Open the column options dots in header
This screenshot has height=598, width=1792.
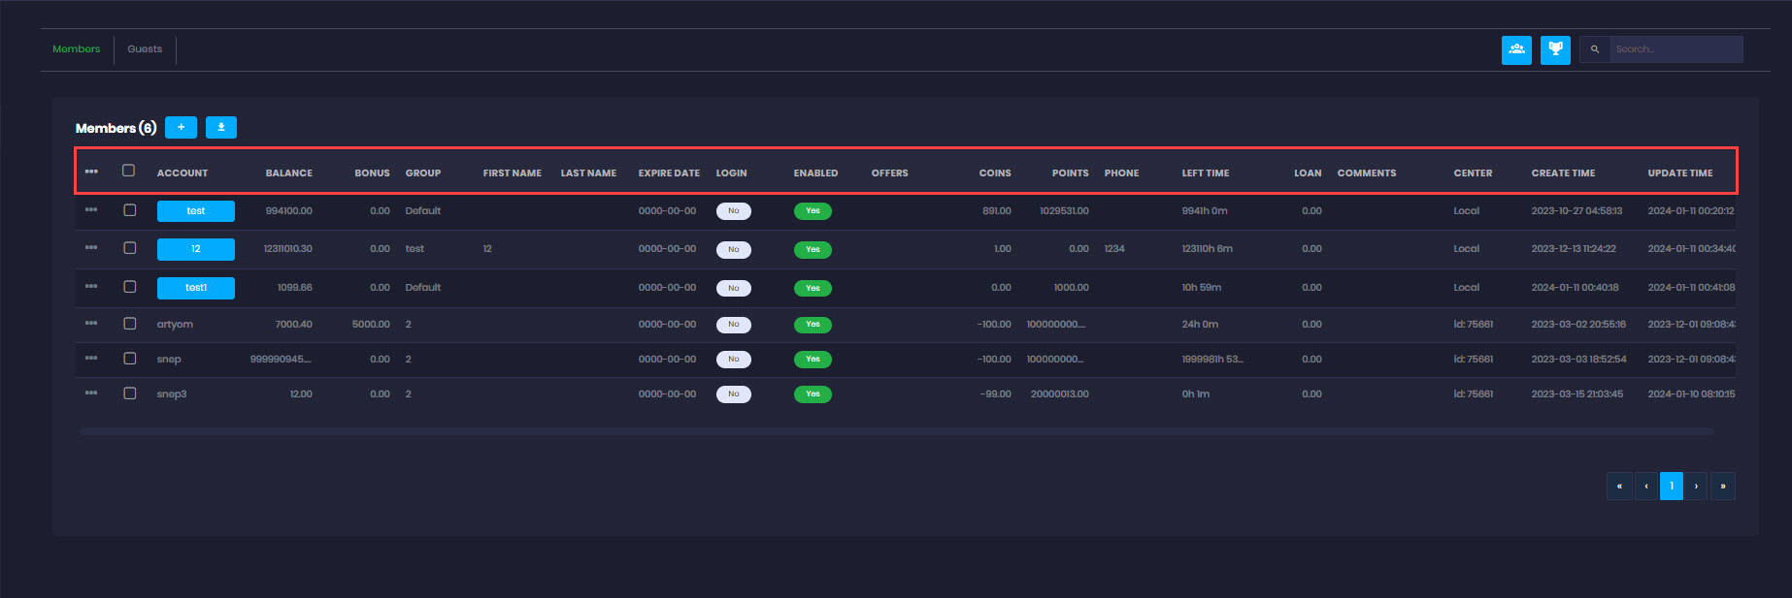point(91,172)
